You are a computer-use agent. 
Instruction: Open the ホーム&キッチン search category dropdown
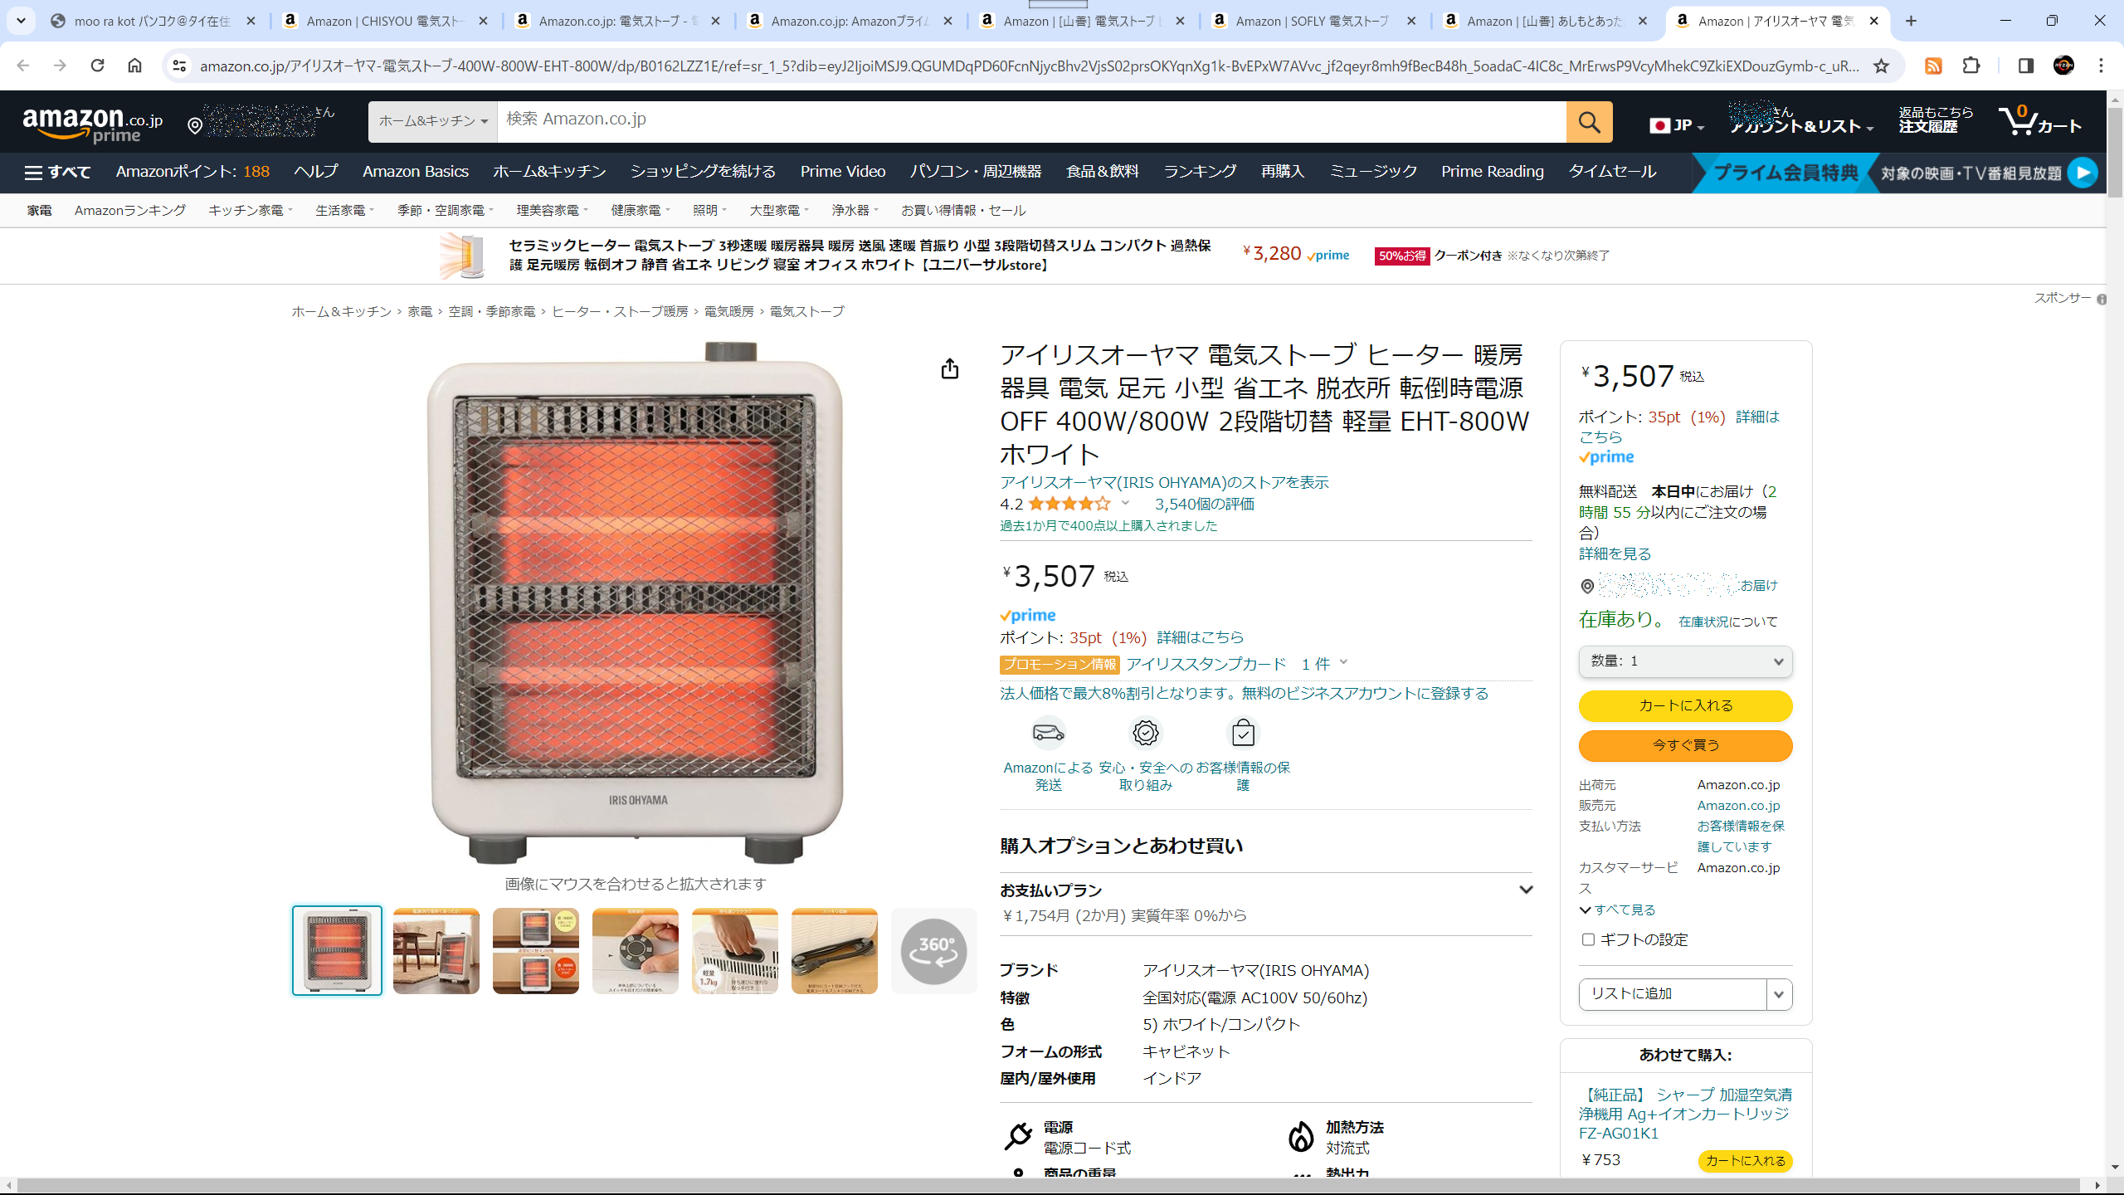pos(433,122)
